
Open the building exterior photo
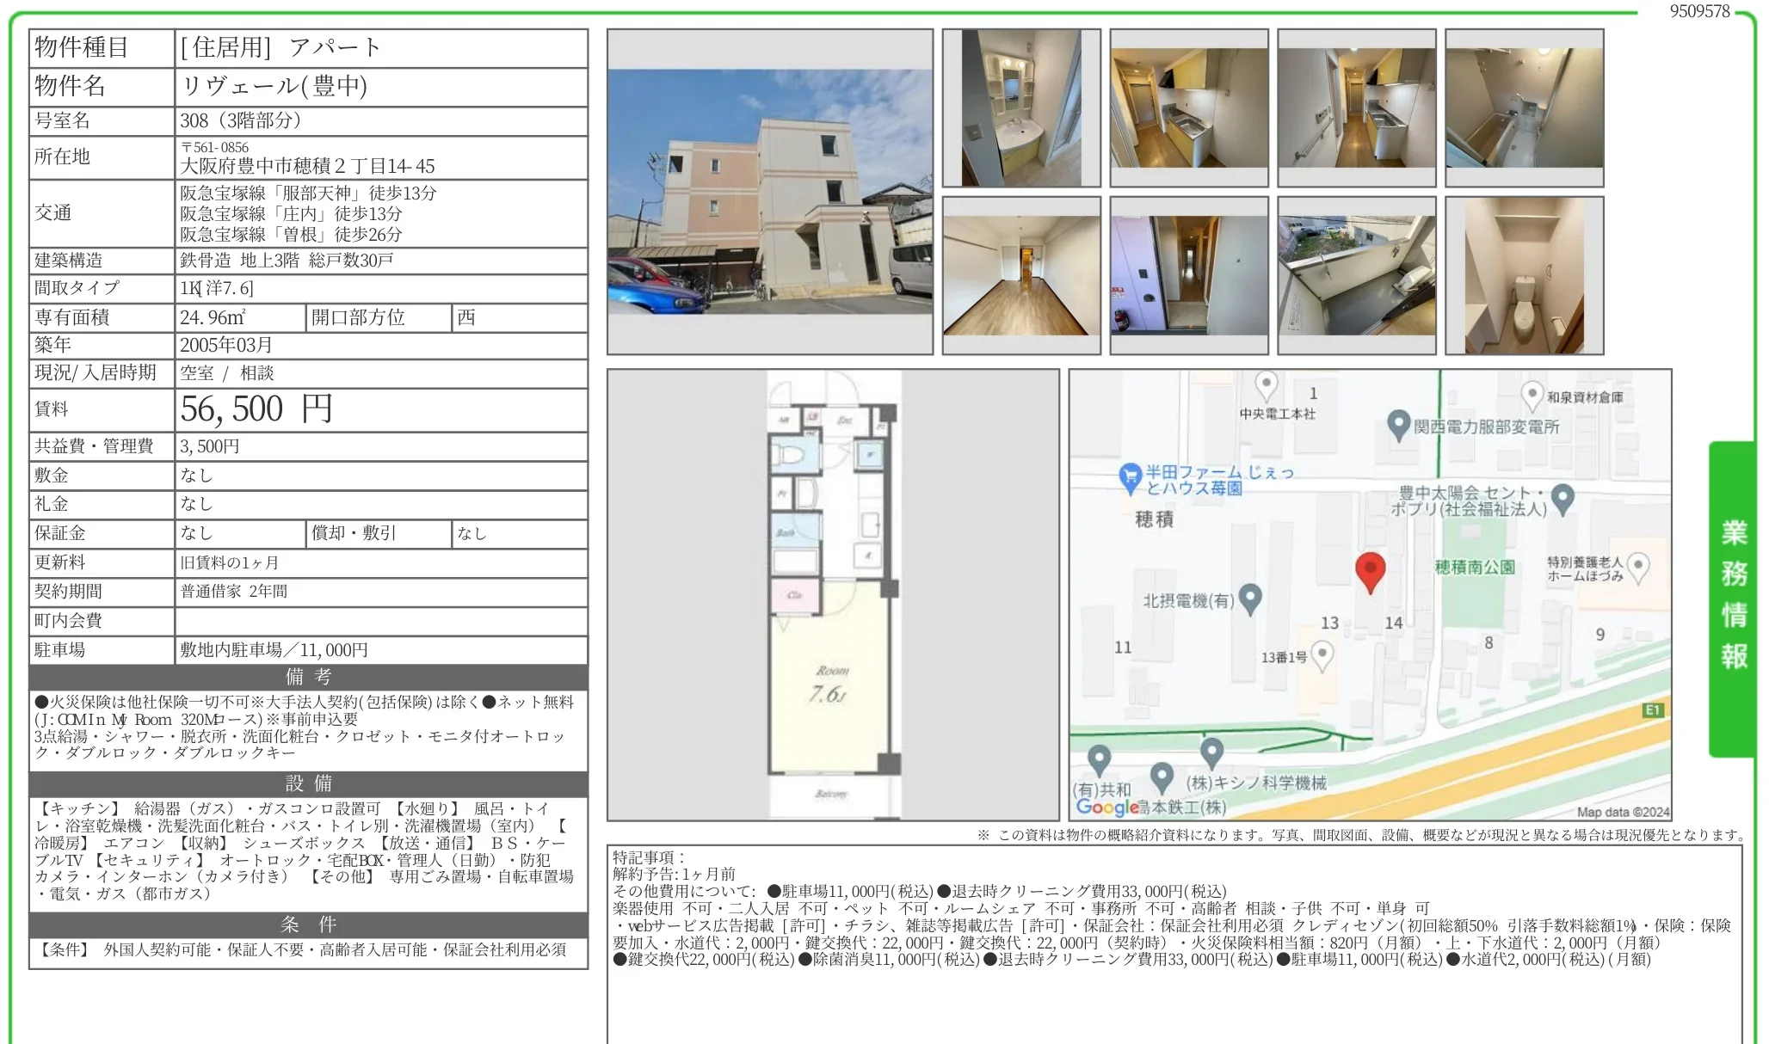click(770, 192)
